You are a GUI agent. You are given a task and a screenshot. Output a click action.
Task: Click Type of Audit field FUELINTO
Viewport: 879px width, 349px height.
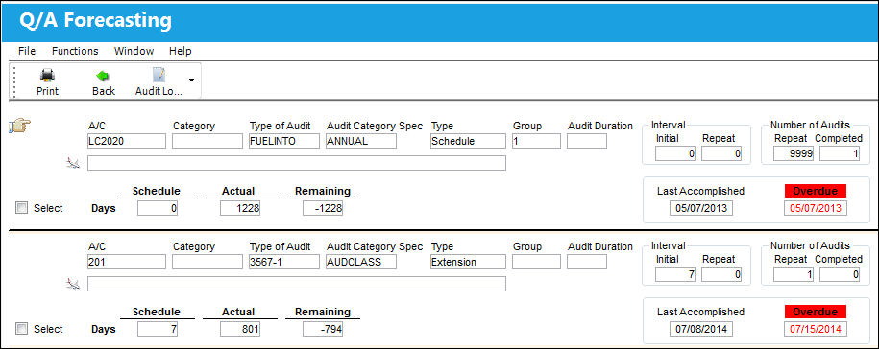[284, 141]
